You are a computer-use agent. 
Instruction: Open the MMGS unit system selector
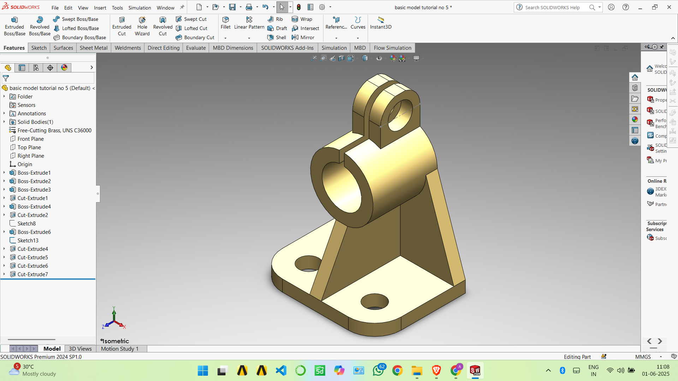[643, 357]
